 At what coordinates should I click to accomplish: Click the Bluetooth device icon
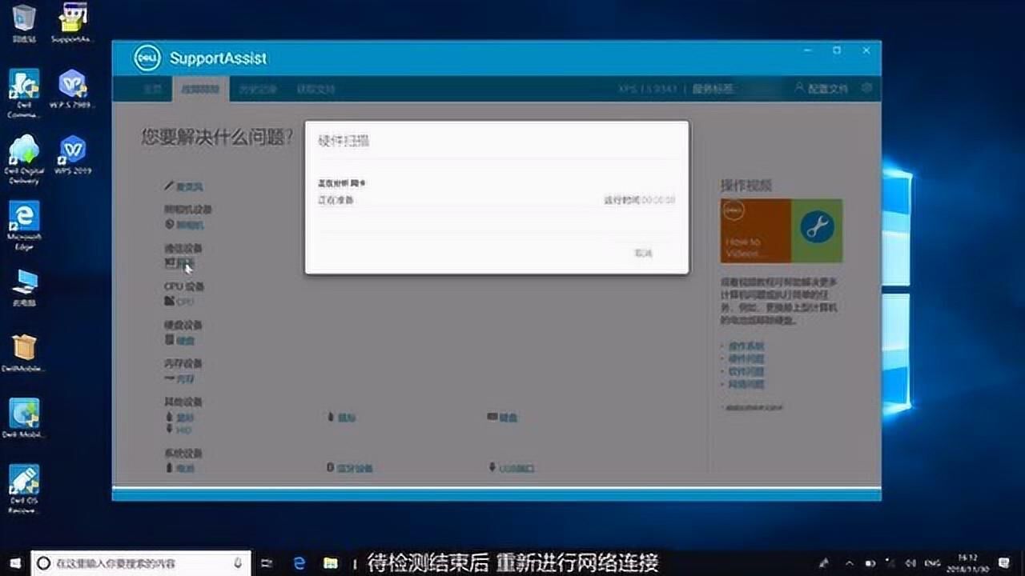[x=331, y=468]
